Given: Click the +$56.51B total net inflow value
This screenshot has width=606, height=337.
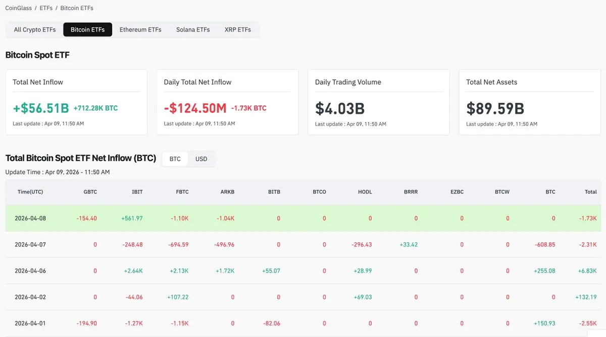Looking at the screenshot, I should pyautogui.click(x=40, y=108).
